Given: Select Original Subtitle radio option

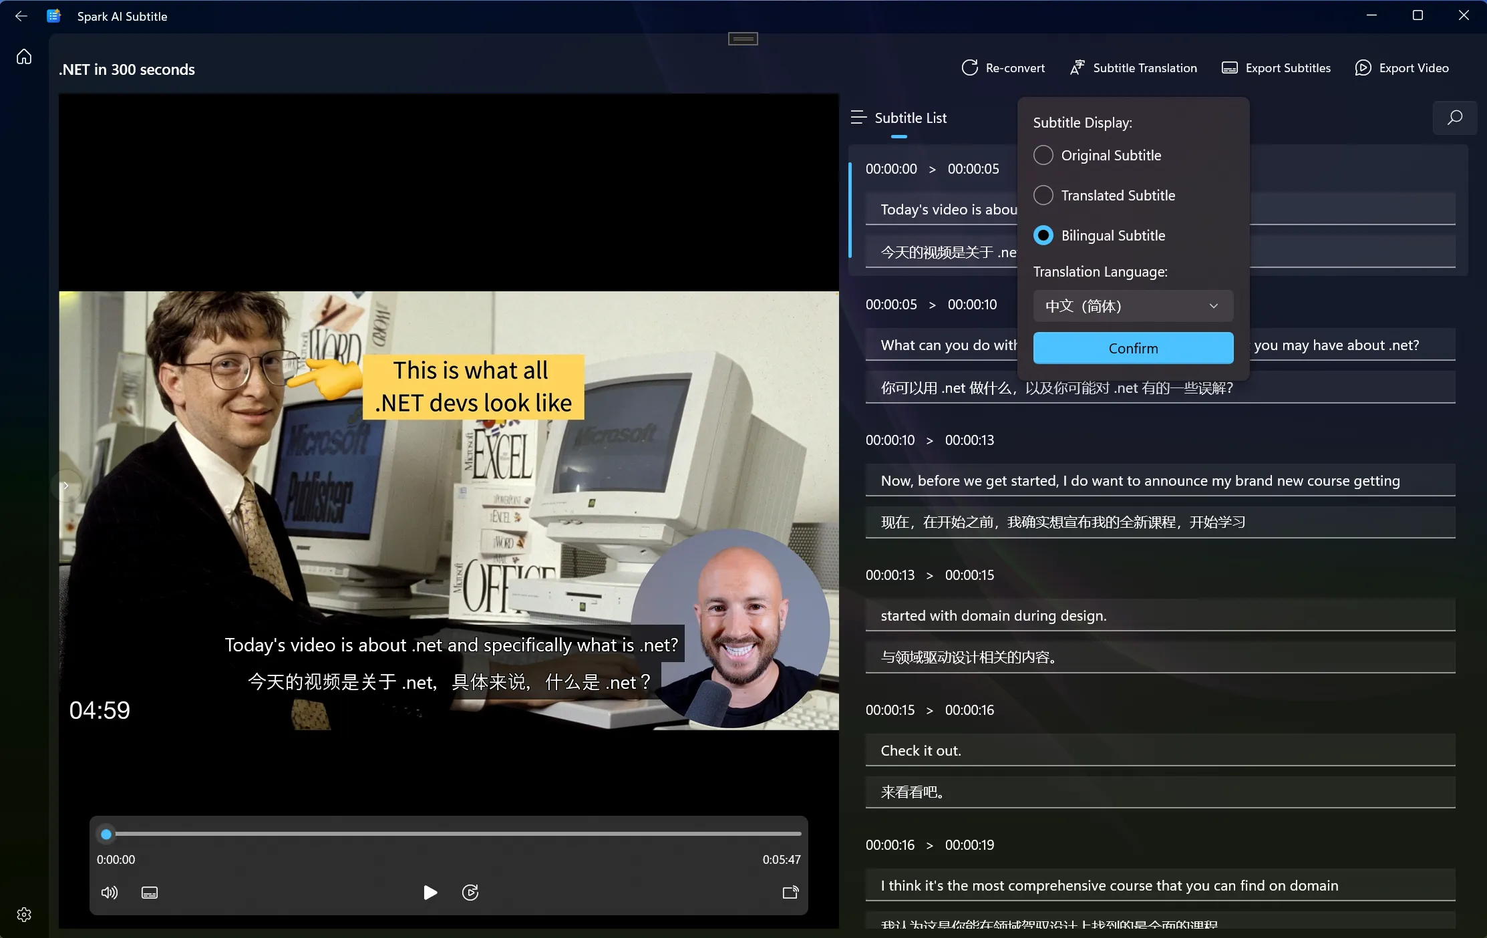Looking at the screenshot, I should pyautogui.click(x=1043, y=156).
